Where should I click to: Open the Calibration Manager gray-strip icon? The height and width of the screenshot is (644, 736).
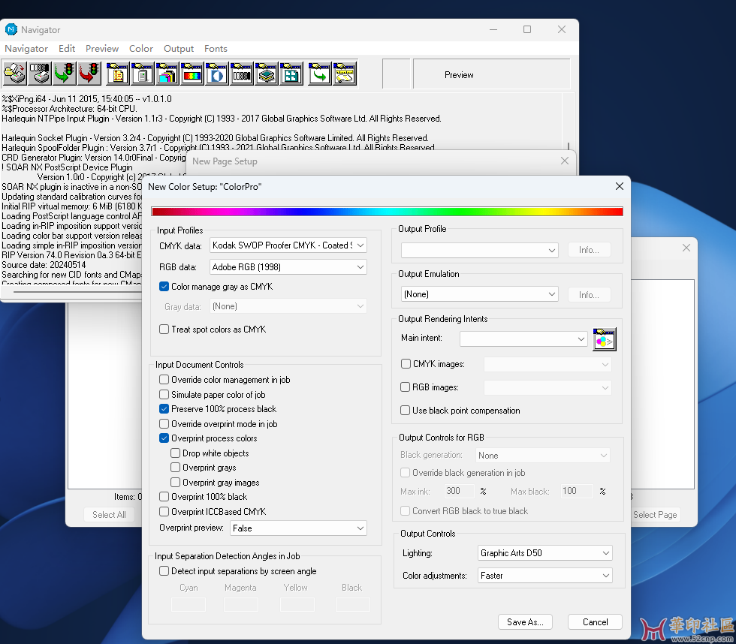tap(242, 73)
